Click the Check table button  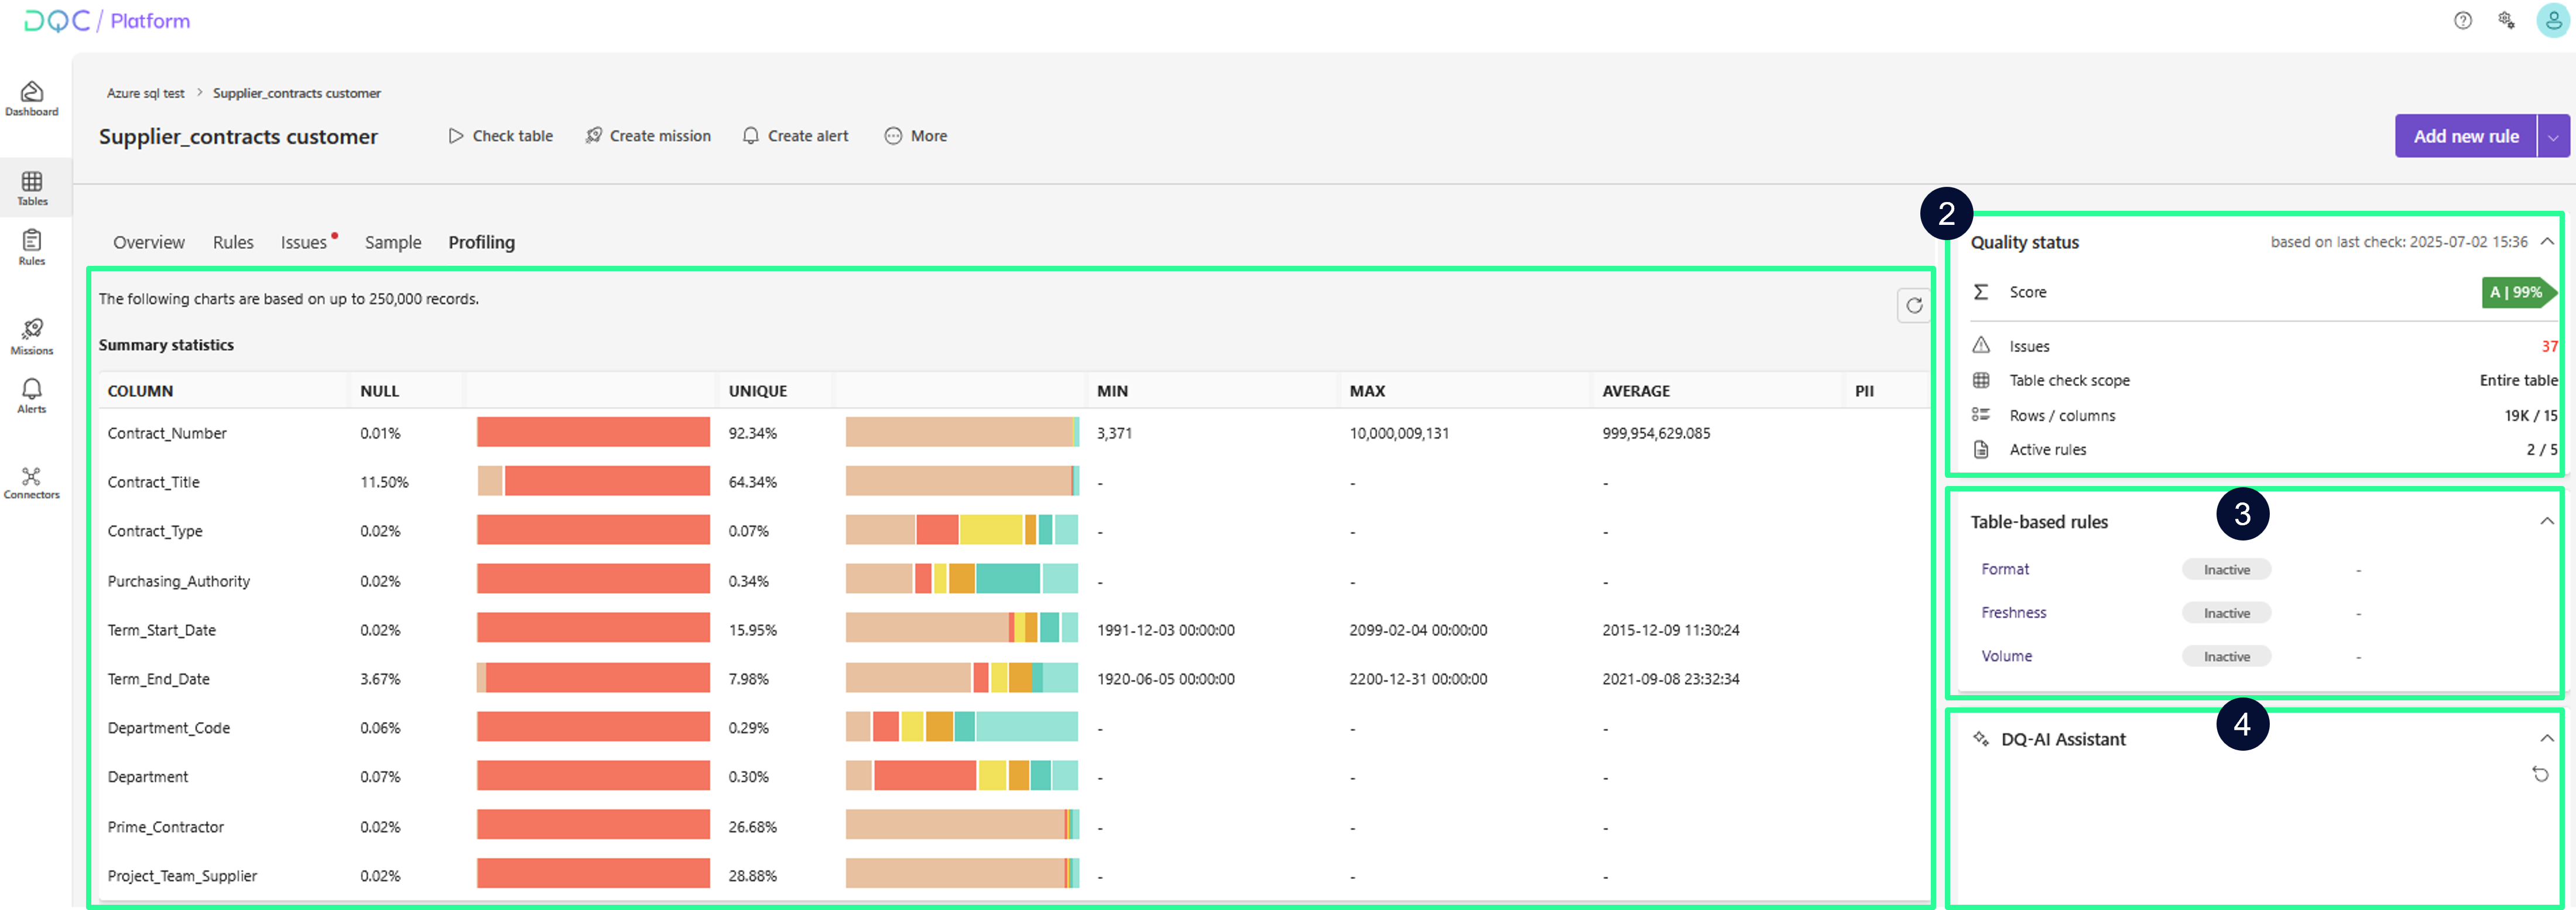tap(500, 136)
